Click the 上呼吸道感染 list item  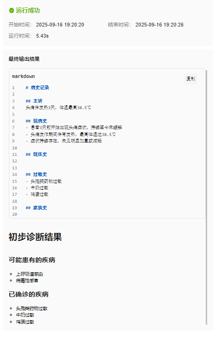tap(29, 274)
